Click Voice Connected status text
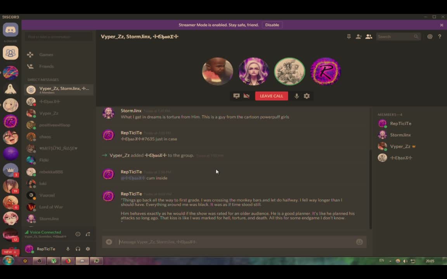Image resolution: width=447 pixels, height=279 pixels. [45, 232]
